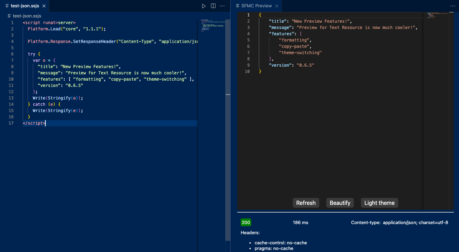Click the closing brace on preview line 10
459x252 pixels.
pos(260,72)
